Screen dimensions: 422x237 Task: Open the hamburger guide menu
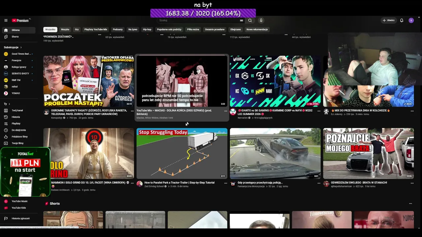point(6,20)
